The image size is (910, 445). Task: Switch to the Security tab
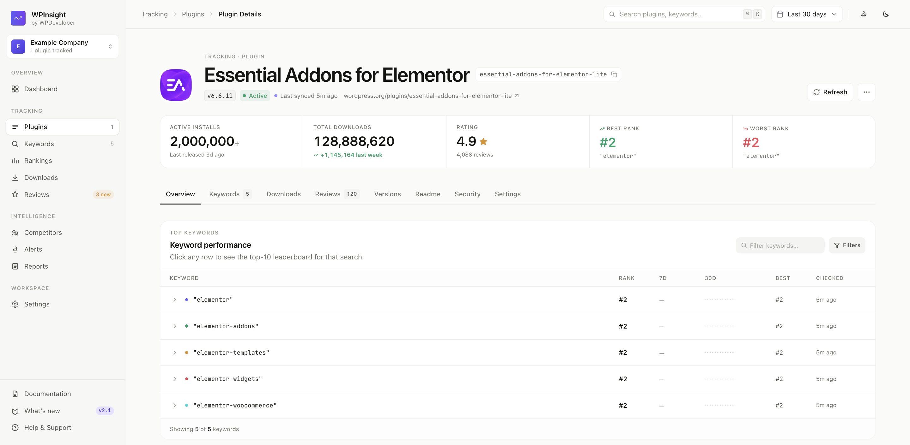point(467,194)
